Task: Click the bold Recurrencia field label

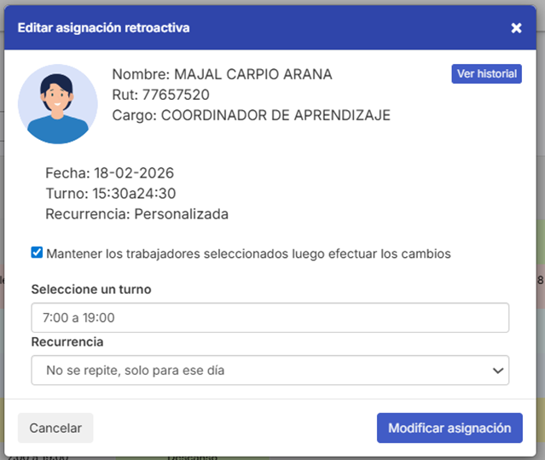Action: (x=67, y=341)
